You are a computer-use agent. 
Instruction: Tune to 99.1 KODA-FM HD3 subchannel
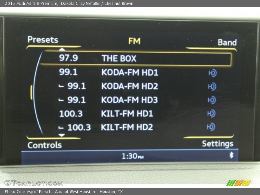pos(137,100)
